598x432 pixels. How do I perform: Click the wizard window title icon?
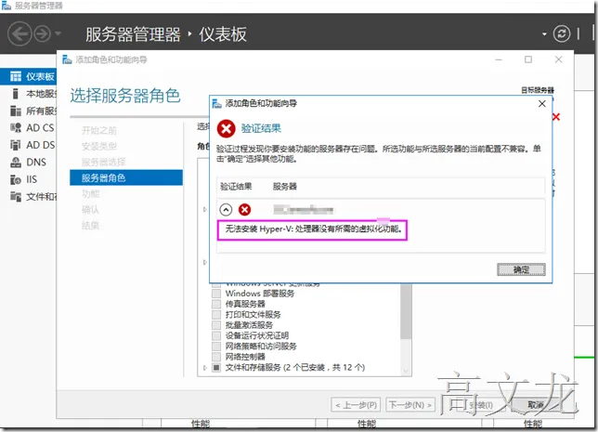point(67,59)
